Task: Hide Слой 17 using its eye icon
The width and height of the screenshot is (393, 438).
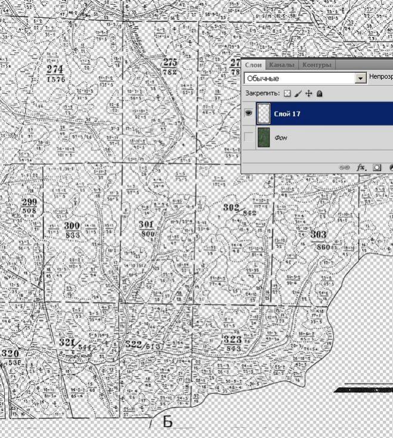Action: point(249,113)
